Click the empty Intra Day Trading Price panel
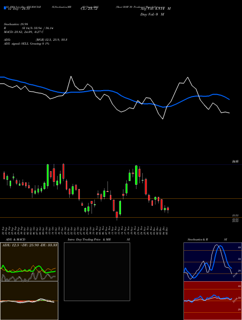242x320 pixels. [x=97, y=272]
